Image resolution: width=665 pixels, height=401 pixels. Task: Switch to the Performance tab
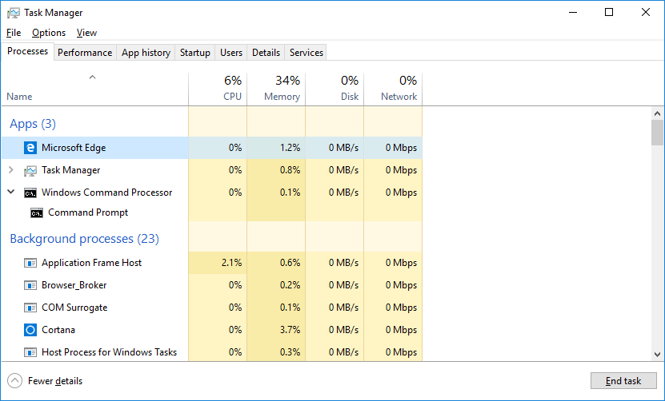pyautogui.click(x=85, y=53)
